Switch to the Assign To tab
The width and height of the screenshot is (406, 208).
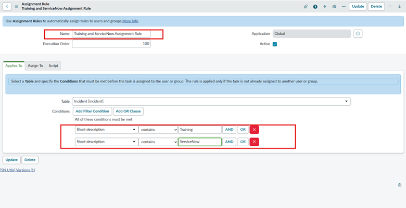coord(35,65)
